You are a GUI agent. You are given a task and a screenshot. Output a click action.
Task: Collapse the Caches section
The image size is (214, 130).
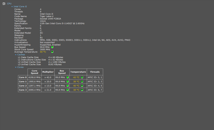[x=16, y=55]
